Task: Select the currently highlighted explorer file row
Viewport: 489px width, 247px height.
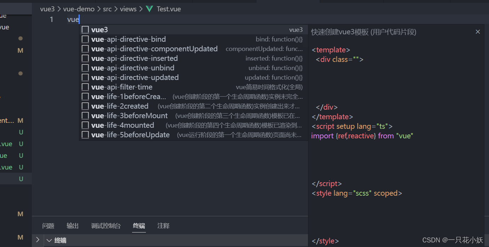Action: click(16, 179)
